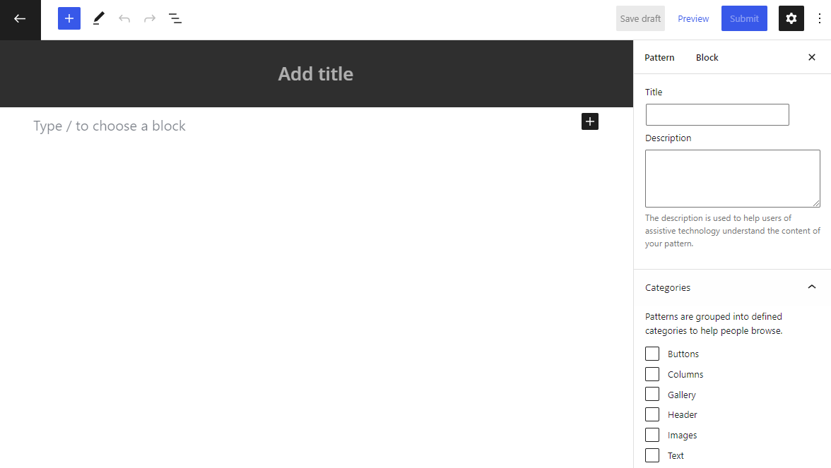Open the Preview dropdown

click(692, 18)
